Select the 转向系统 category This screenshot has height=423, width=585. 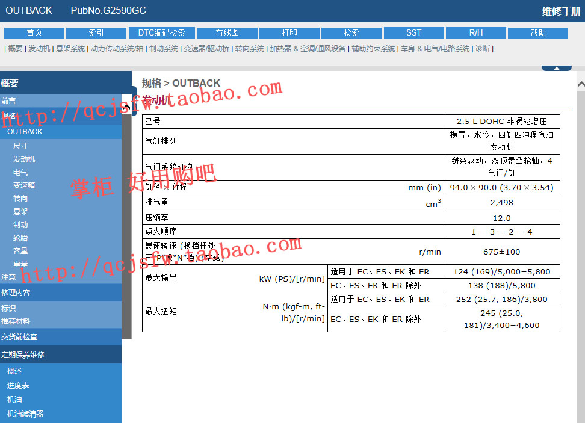click(250, 49)
